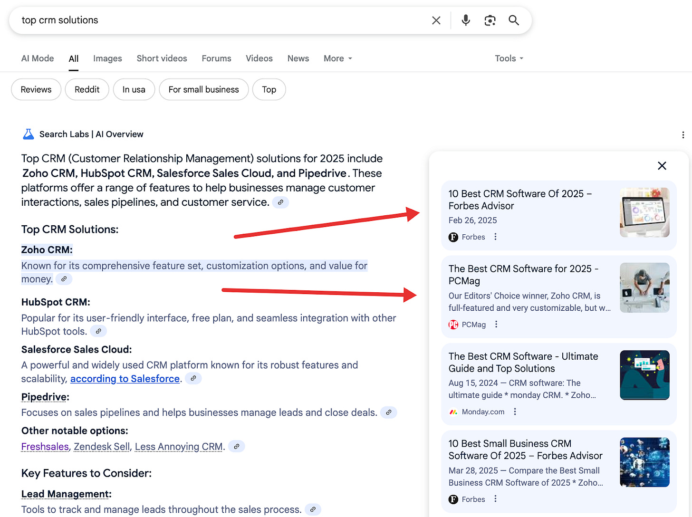Click the Search Labs flask icon
Viewport: 692px width, 517px height.
(29, 134)
